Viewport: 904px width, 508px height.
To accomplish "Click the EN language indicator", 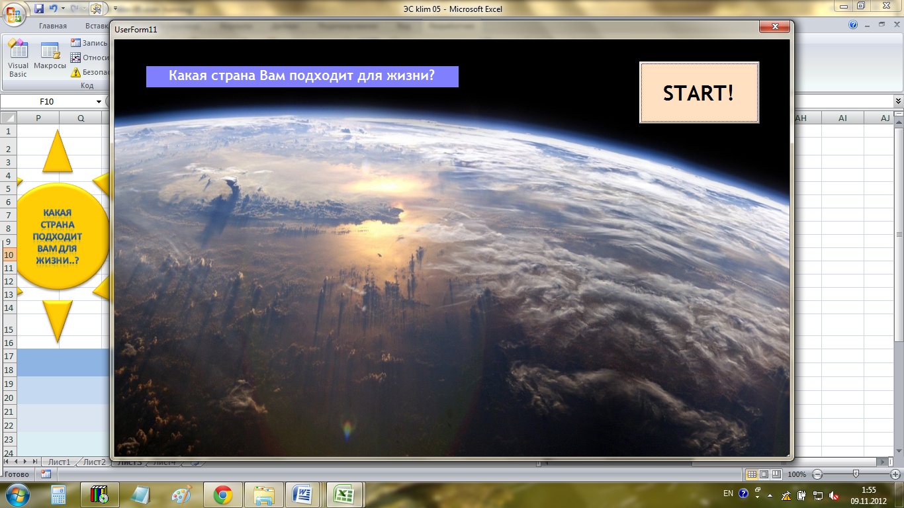I will tap(728, 493).
